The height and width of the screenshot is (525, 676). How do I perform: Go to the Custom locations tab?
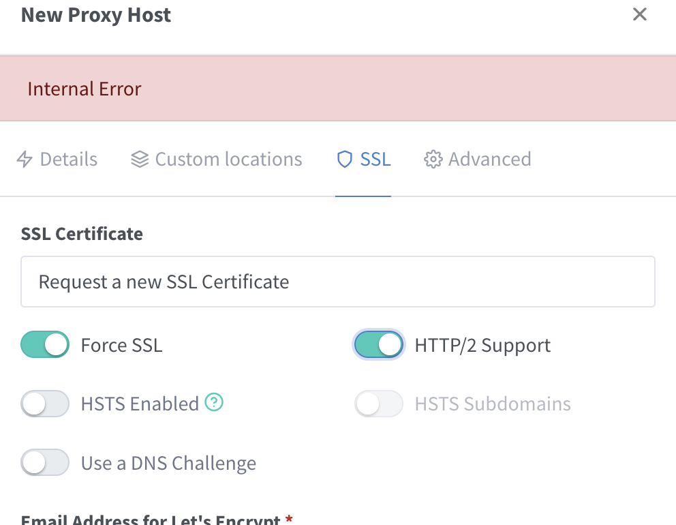pyautogui.click(x=228, y=160)
